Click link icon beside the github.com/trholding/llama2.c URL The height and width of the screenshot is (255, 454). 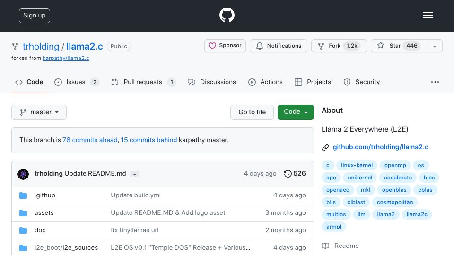point(325,148)
